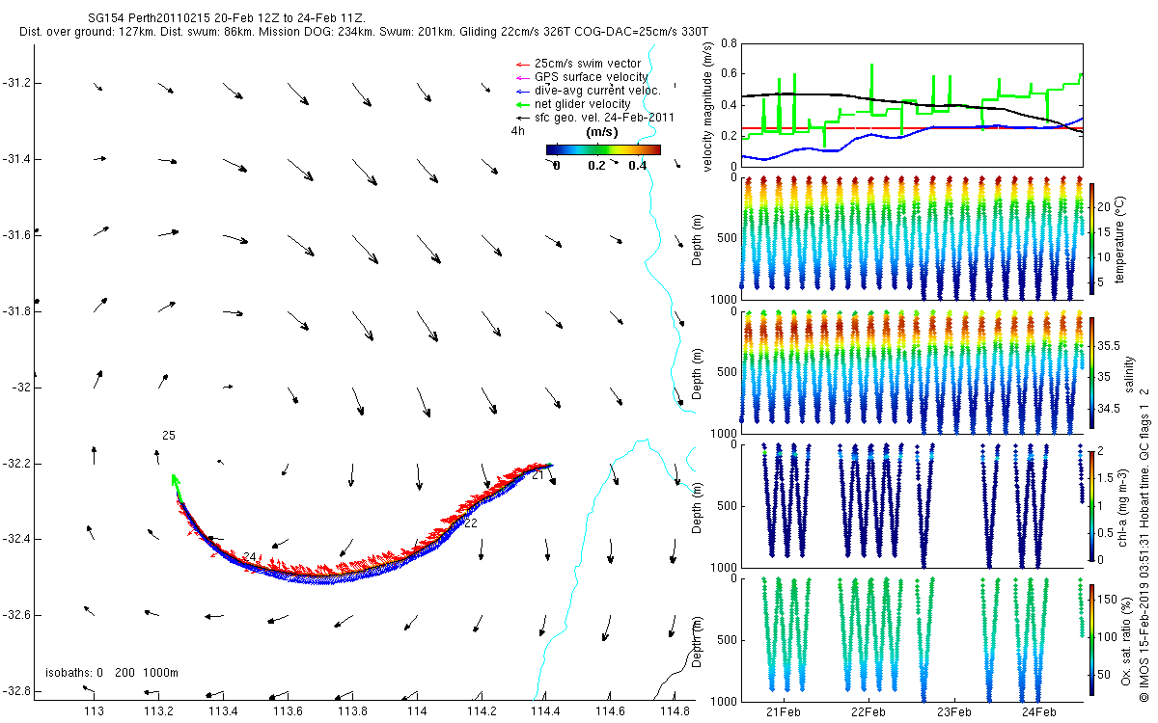Screen dimensions: 1158x723
Task: Click the day marker '21' on the glider track
Action: (538, 475)
